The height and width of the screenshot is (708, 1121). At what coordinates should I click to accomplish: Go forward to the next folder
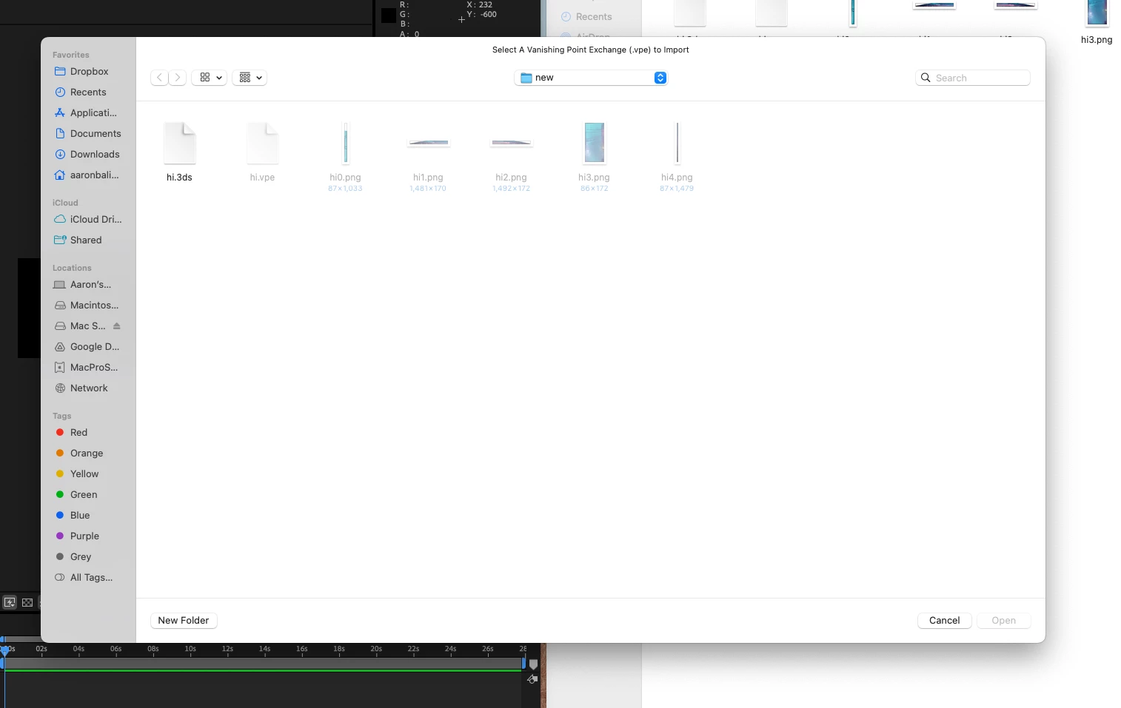(178, 78)
